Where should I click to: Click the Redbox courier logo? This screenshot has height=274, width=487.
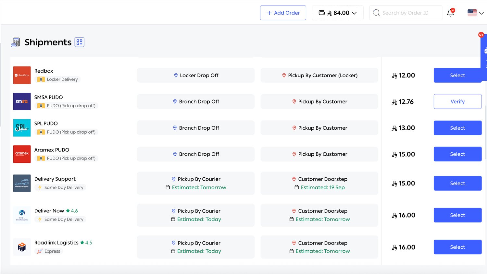(x=22, y=75)
